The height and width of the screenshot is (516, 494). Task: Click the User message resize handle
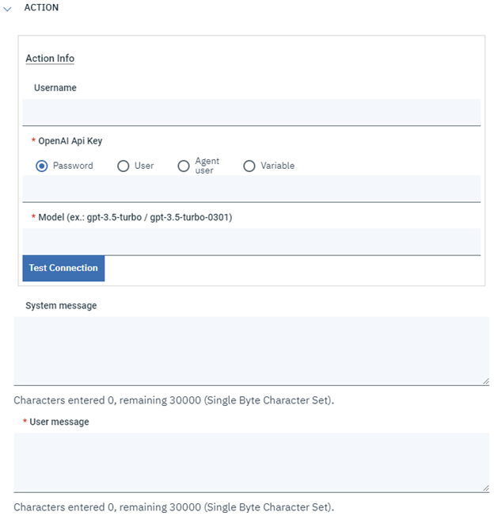pyautogui.click(x=485, y=488)
